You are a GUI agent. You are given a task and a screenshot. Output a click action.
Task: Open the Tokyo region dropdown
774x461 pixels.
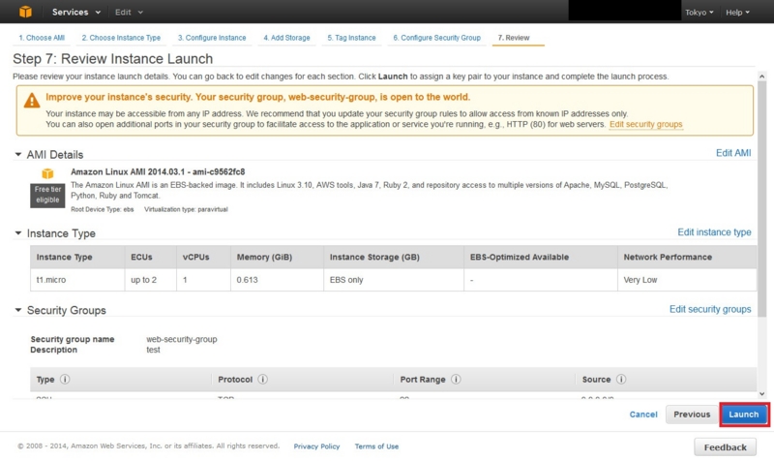tap(699, 13)
